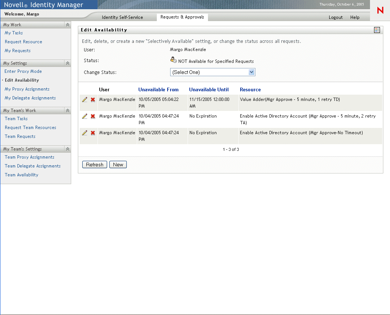Select Edit Availability in sidebar
This screenshot has width=390, height=315.
coord(22,80)
